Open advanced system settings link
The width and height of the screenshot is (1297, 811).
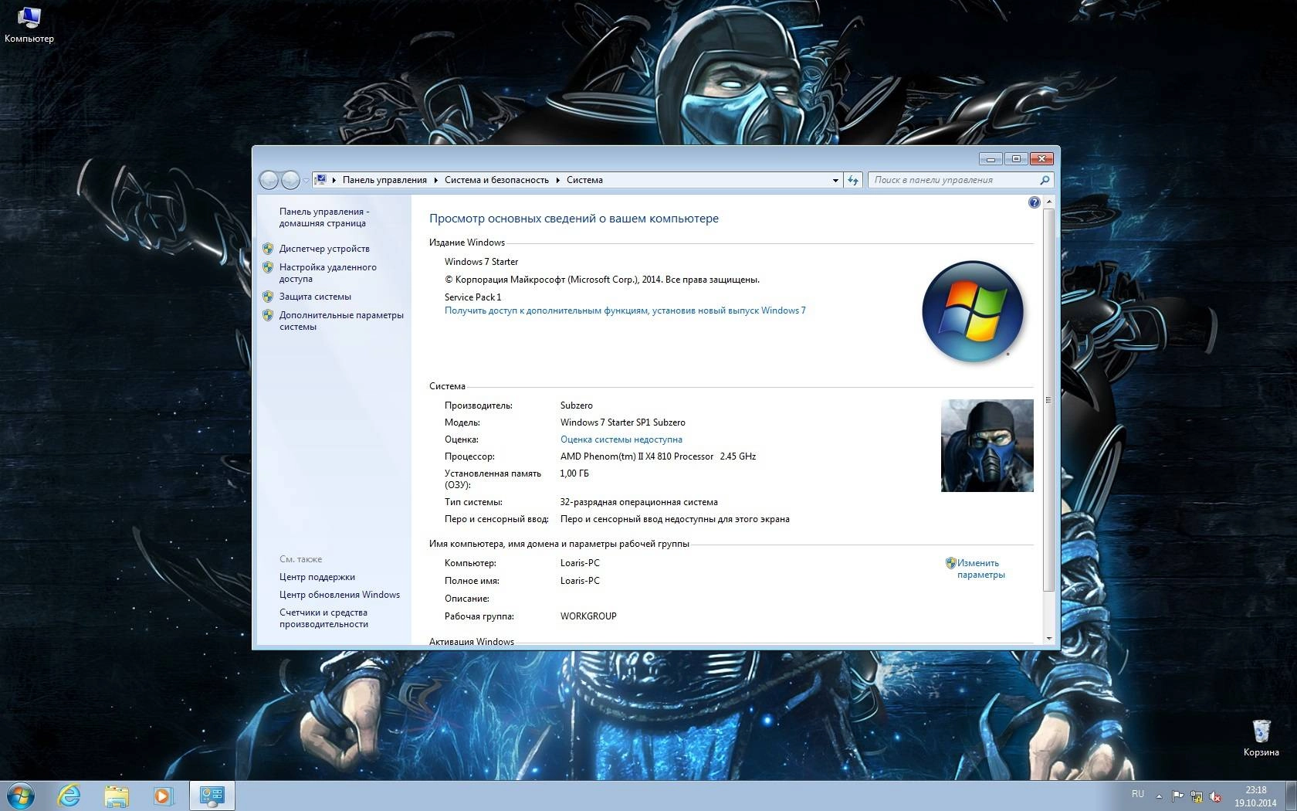341,321
